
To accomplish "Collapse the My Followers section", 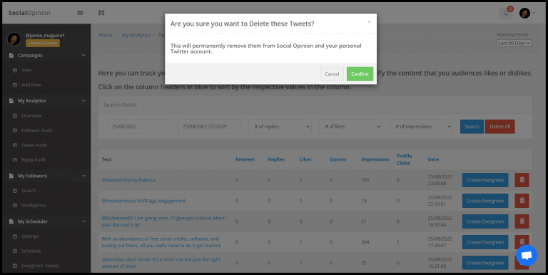I will click(47, 176).
